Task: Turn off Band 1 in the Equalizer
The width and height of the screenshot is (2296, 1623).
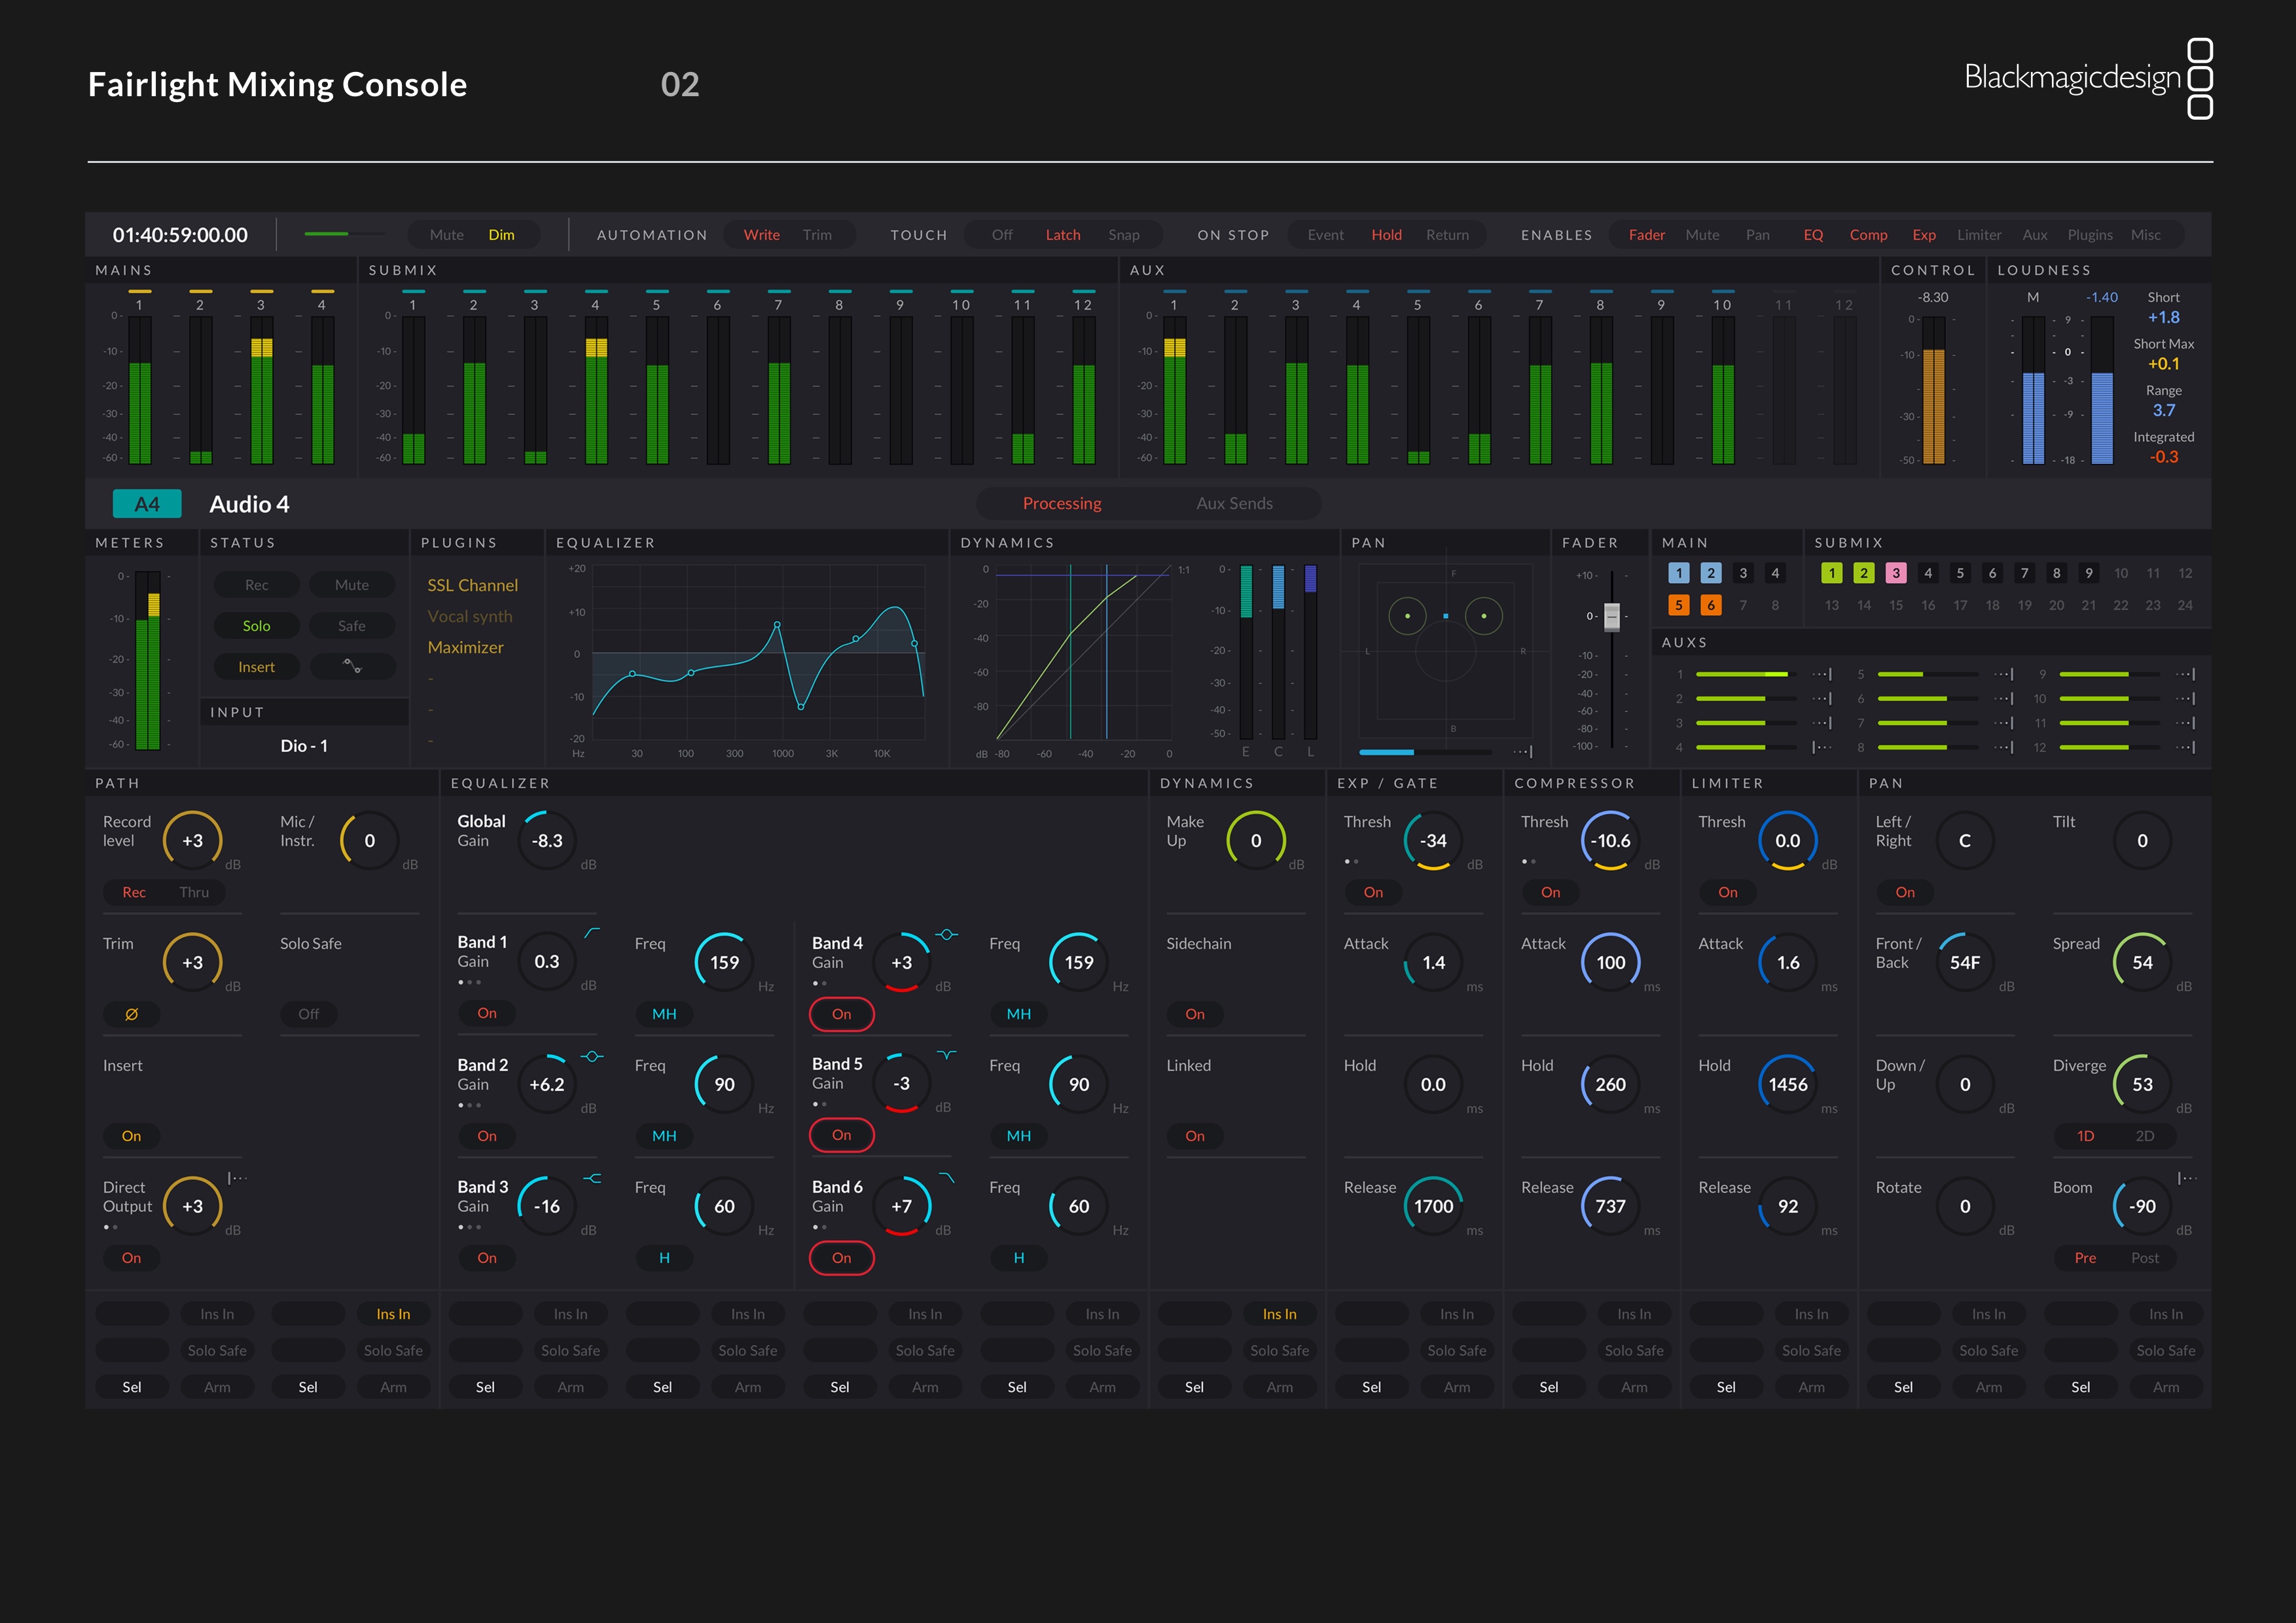Action: (486, 1013)
